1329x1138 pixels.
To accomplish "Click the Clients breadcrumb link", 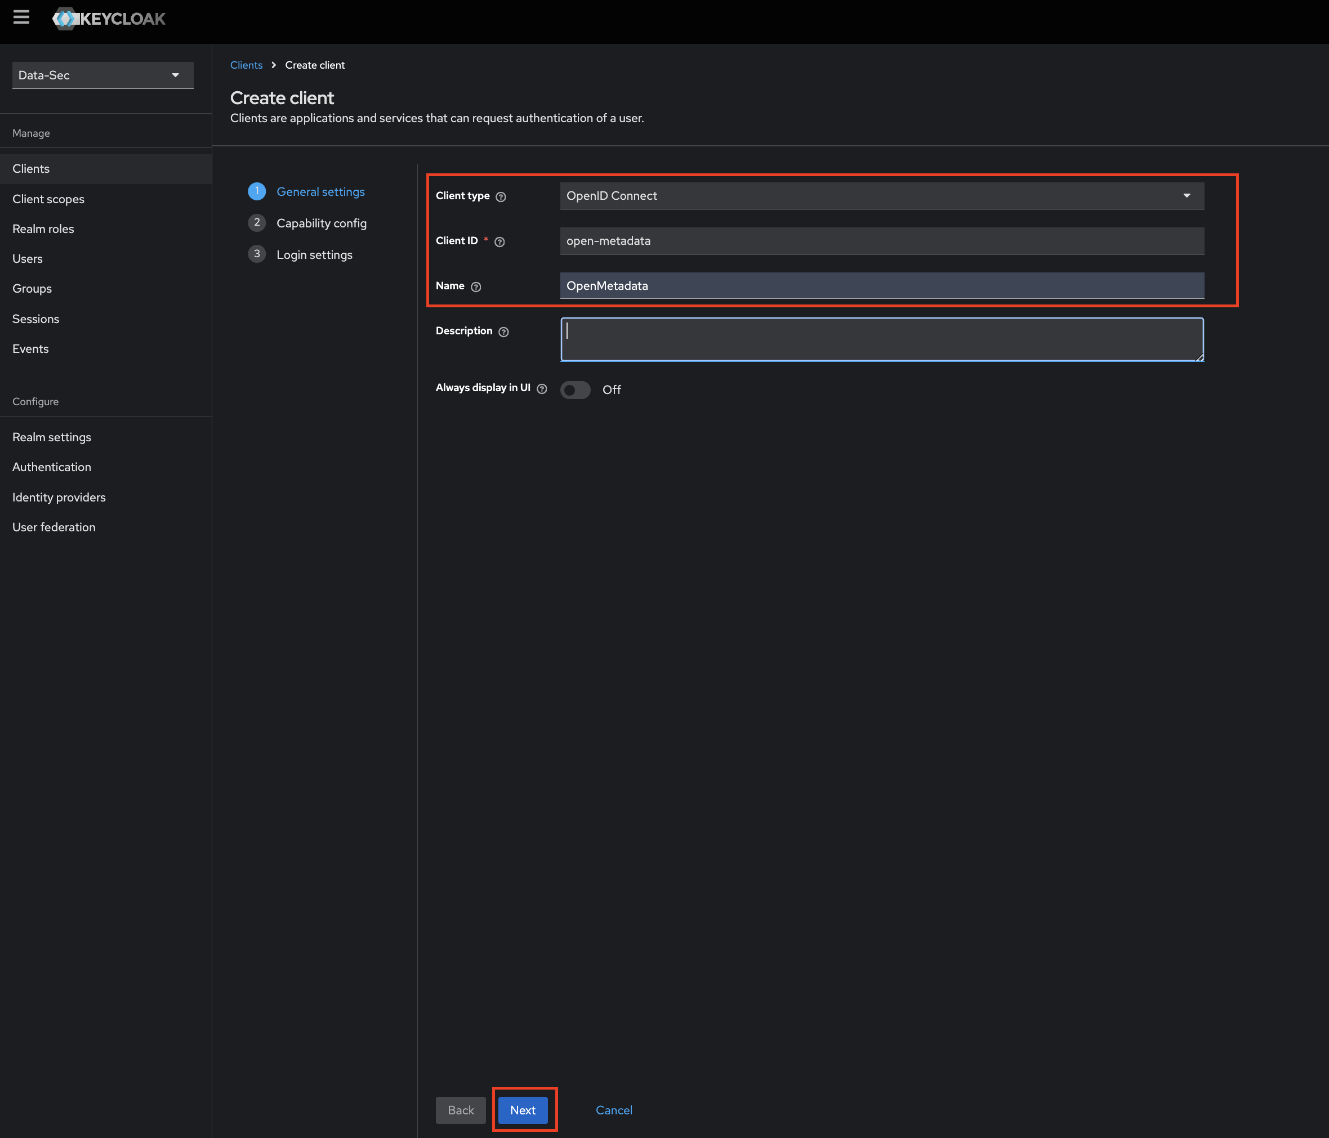I will [246, 65].
